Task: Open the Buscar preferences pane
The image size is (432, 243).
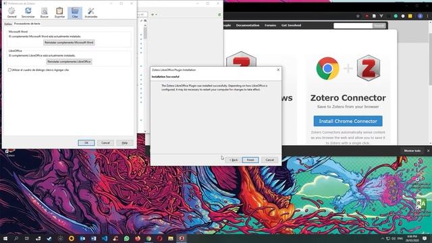Action: 45,13
